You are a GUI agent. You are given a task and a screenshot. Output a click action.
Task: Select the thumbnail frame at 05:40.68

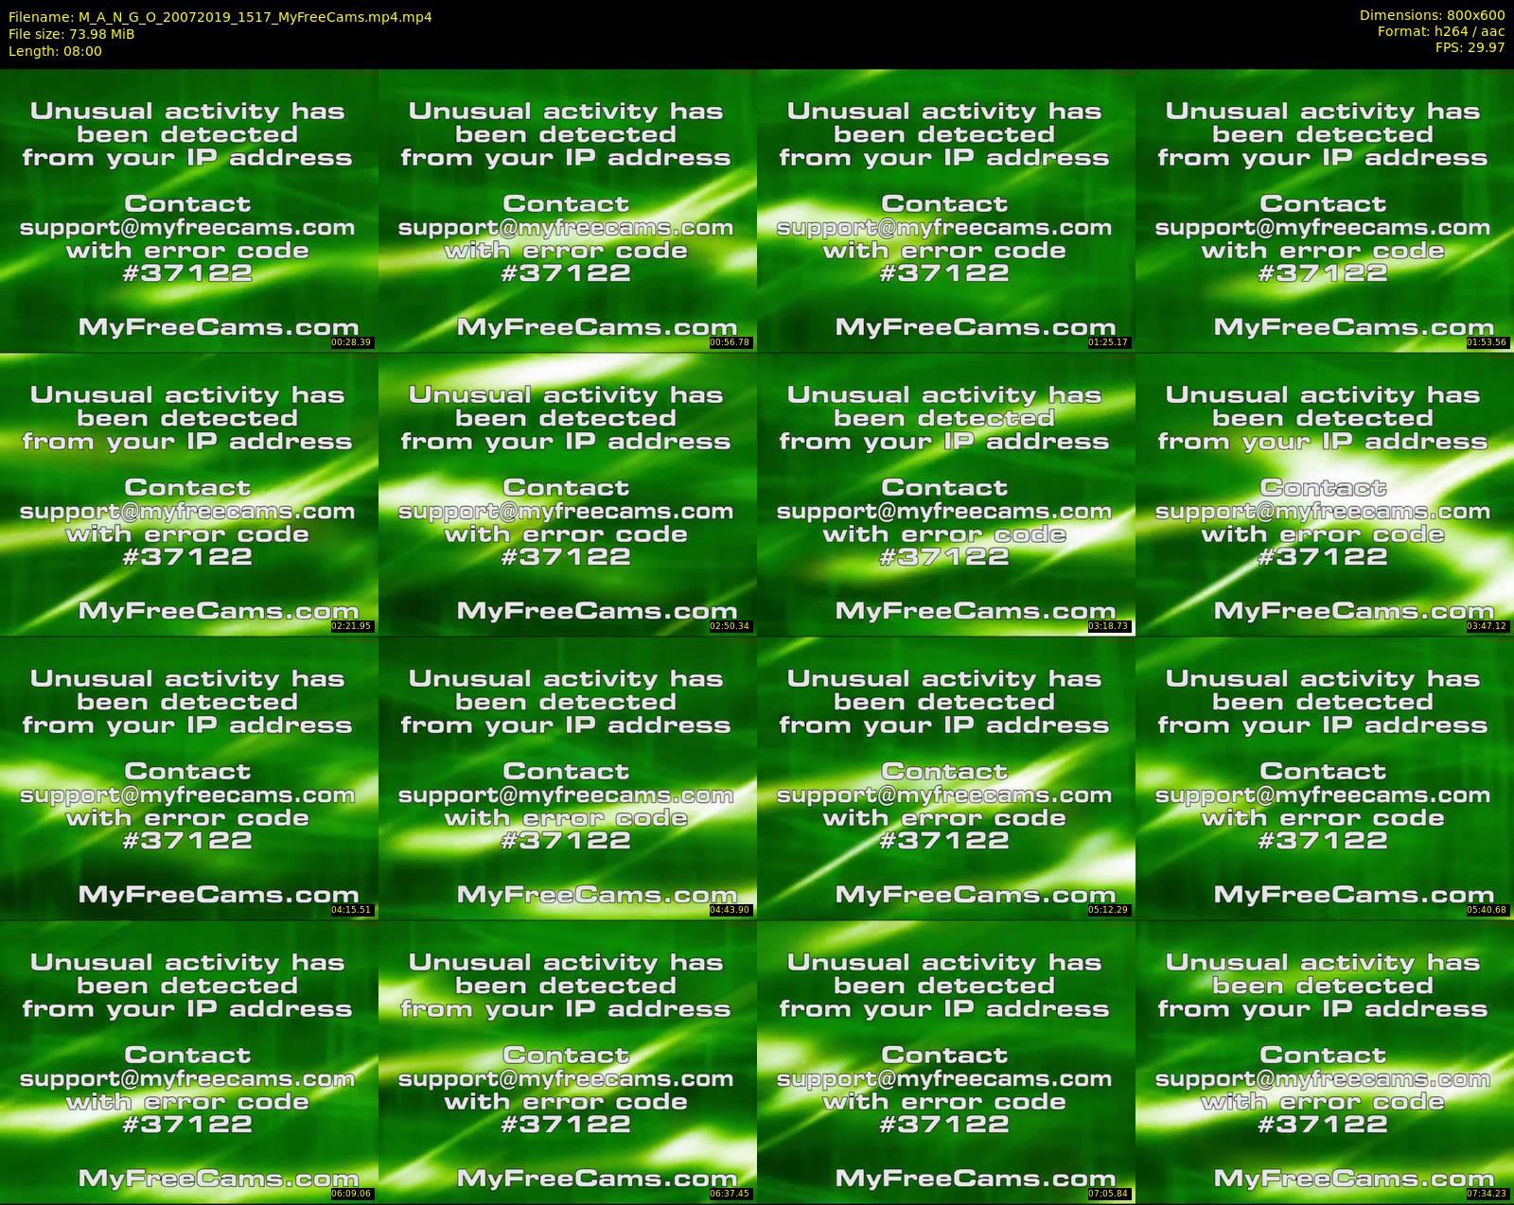[1325, 777]
